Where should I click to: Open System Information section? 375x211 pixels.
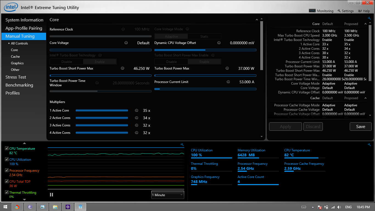pyautogui.click(x=24, y=20)
